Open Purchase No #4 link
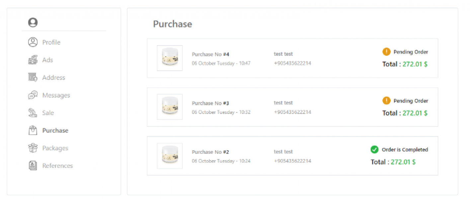The width and height of the screenshot is (470, 199). pyautogui.click(x=210, y=54)
